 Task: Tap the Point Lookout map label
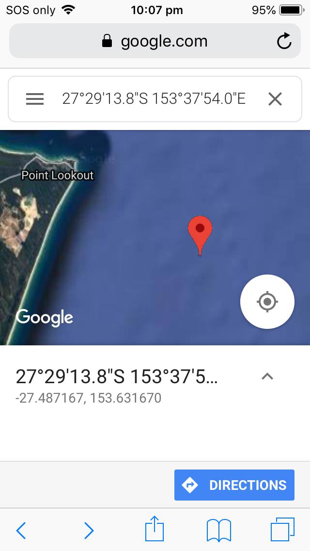coord(58,175)
